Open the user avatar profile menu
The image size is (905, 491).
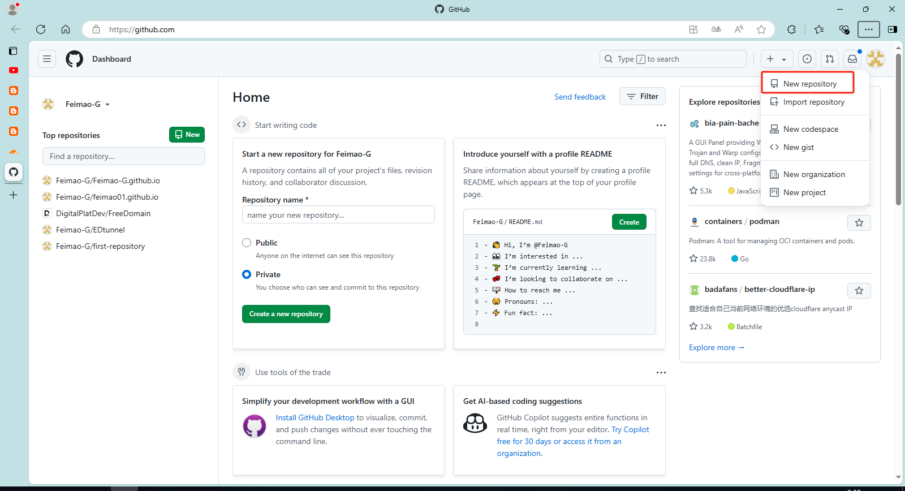[876, 59]
